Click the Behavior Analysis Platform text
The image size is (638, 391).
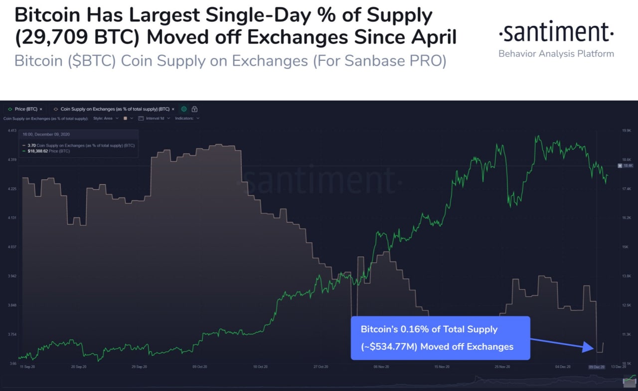[556, 54]
